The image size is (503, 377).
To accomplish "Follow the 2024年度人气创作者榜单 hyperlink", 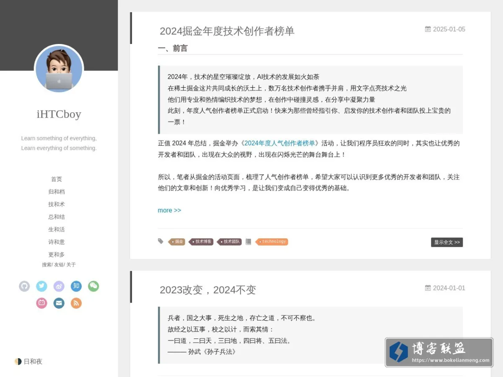I will (x=280, y=143).
